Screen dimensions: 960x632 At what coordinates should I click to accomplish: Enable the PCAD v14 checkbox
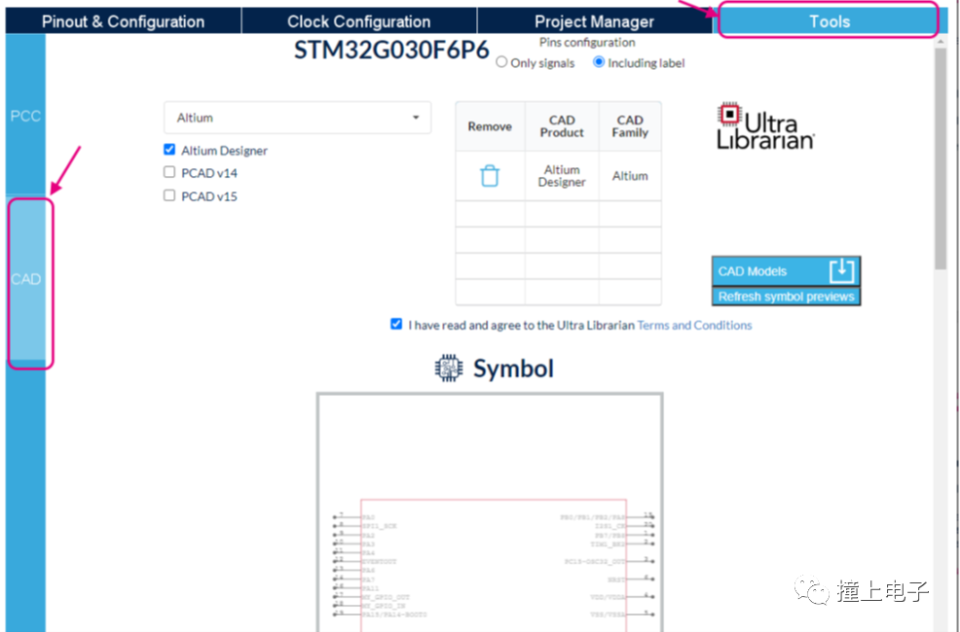pyautogui.click(x=169, y=172)
